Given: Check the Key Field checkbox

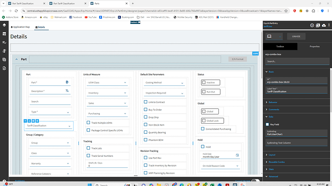Looking at the screenshot, I should coord(267,125).
